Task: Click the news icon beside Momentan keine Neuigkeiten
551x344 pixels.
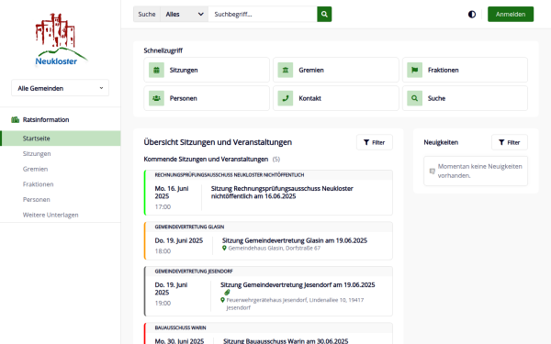Action: 433,171
